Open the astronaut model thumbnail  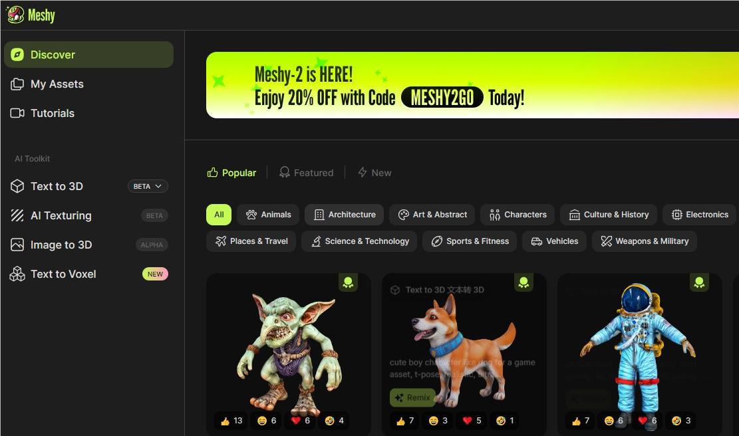coord(639,348)
